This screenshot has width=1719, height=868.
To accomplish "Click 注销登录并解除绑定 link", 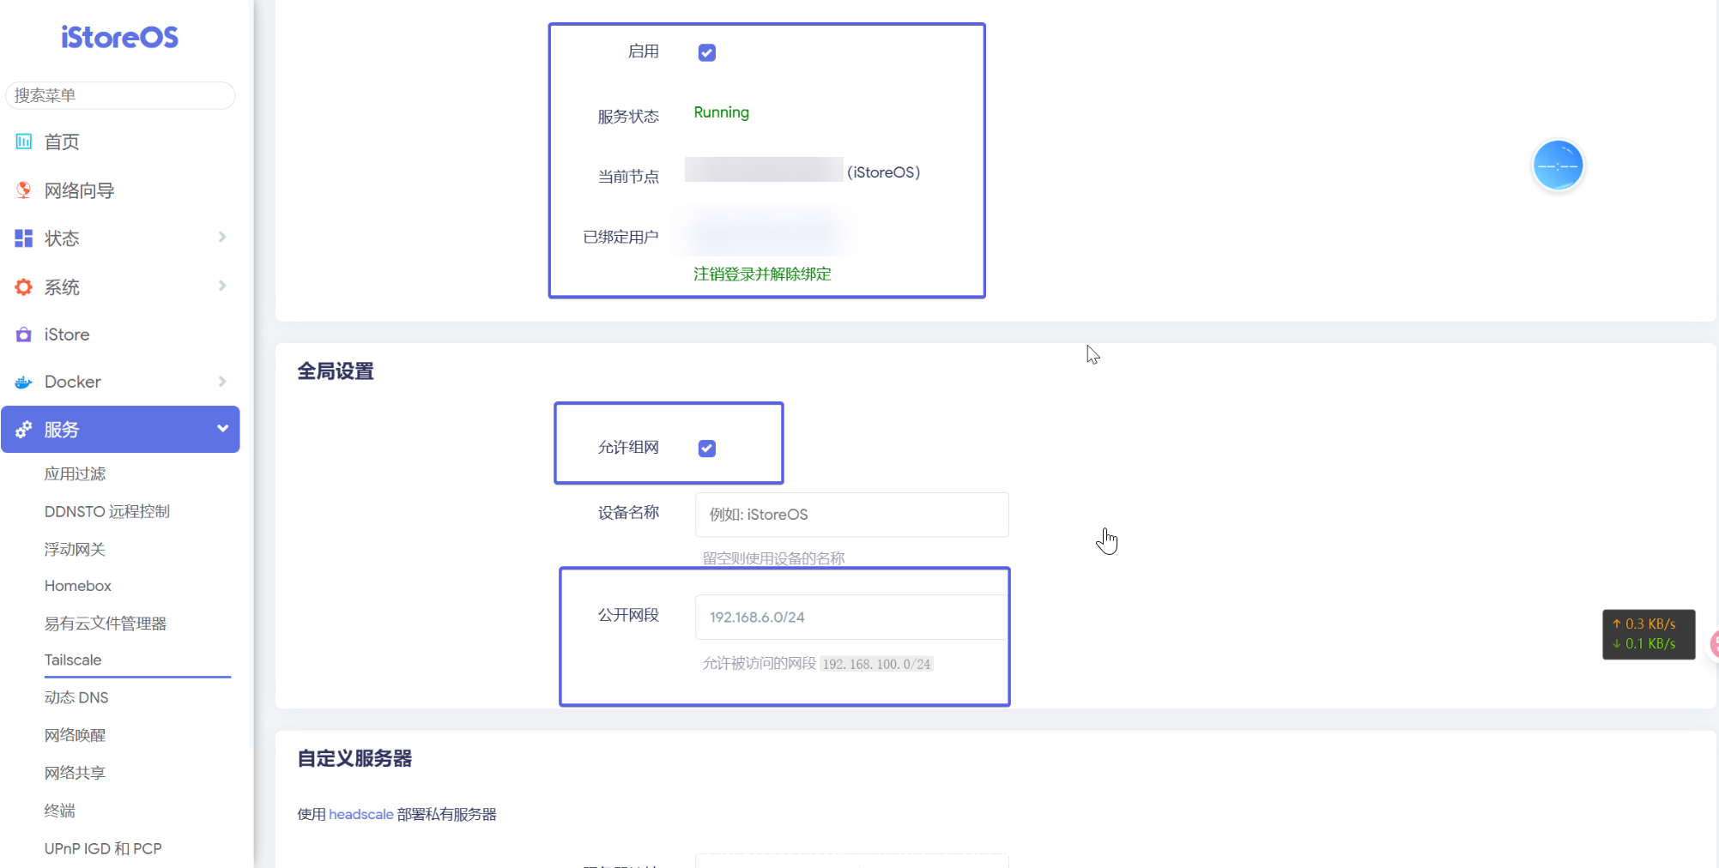I will tap(762, 274).
